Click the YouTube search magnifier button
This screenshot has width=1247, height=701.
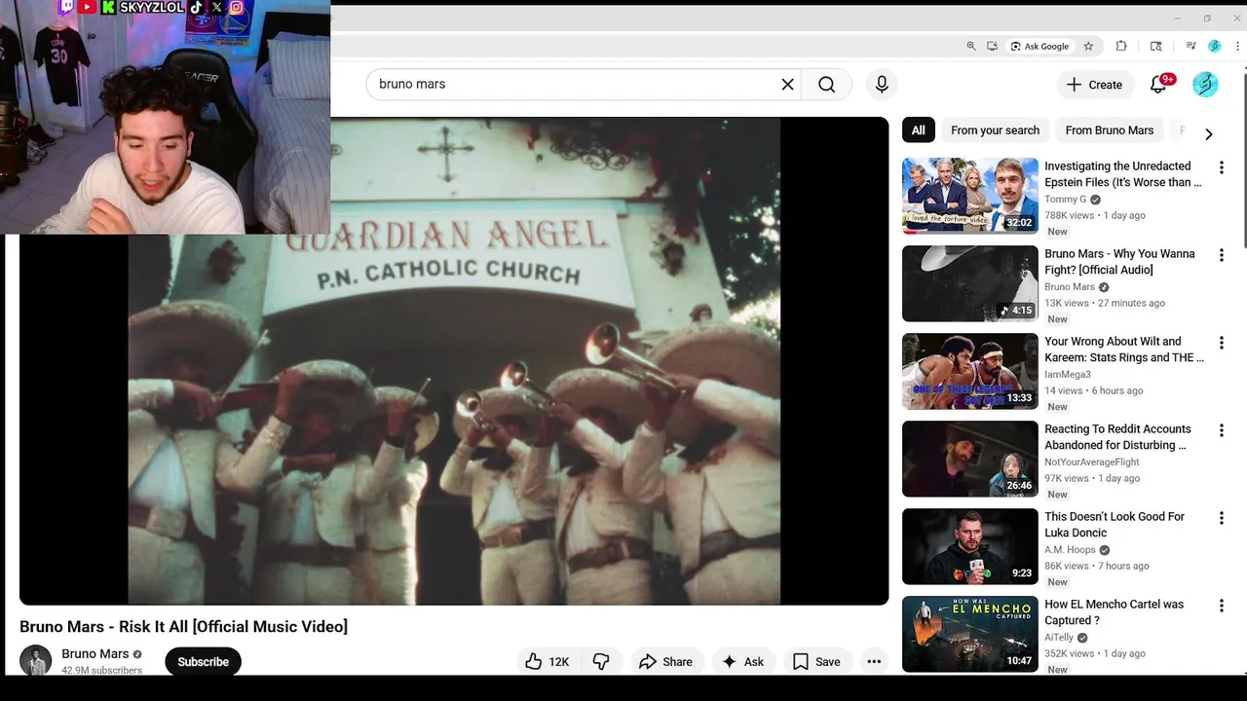tap(826, 85)
